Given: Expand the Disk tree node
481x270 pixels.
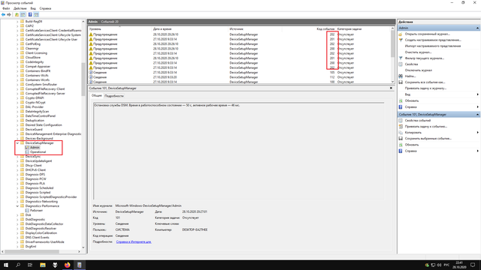Looking at the screenshot, I should [x=17, y=215].
